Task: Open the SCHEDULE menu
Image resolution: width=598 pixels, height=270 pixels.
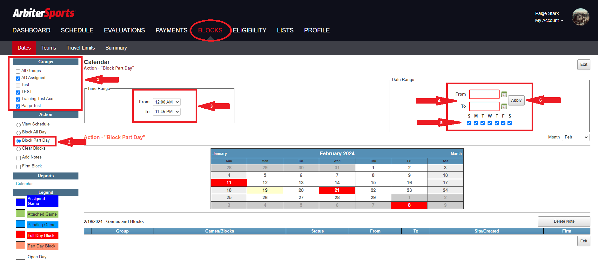Action: click(77, 30)
